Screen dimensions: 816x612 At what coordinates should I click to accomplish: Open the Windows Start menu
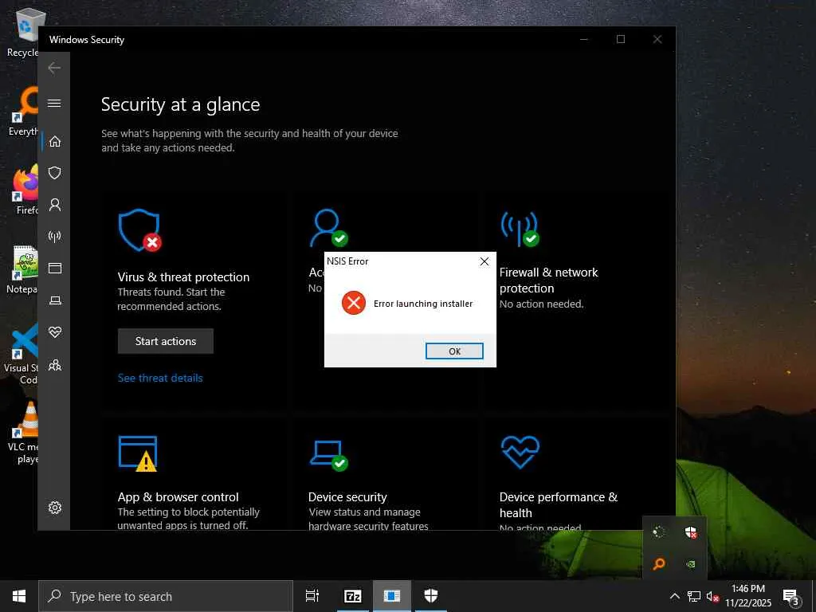point(19,596)
